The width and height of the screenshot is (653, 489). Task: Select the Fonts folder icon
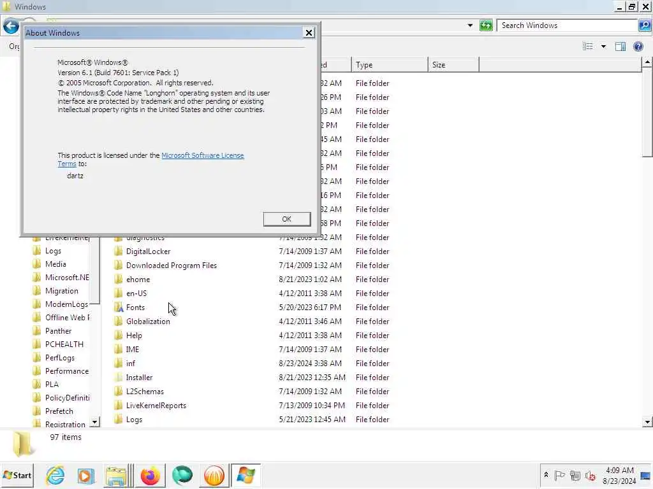tap(118, 308)
